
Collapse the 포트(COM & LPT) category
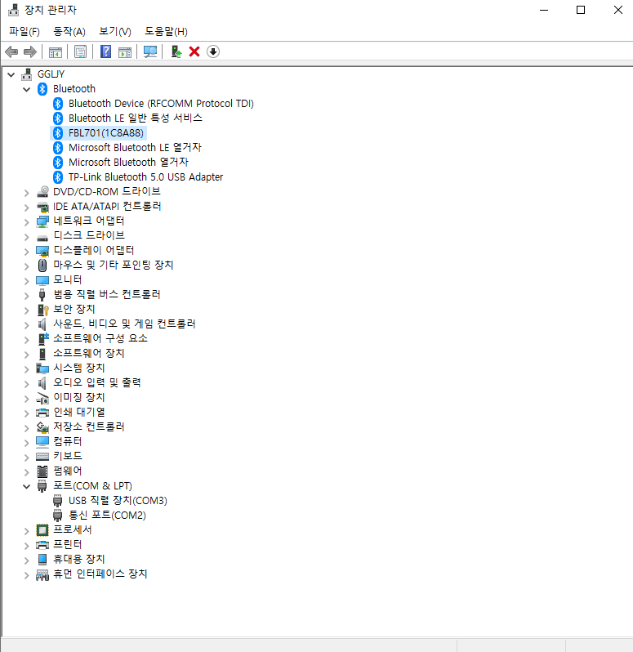[27, 486]
